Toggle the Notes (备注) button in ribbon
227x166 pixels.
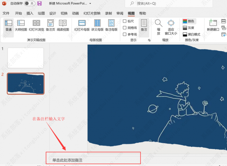pyautogui.click(x=144, y=26)
